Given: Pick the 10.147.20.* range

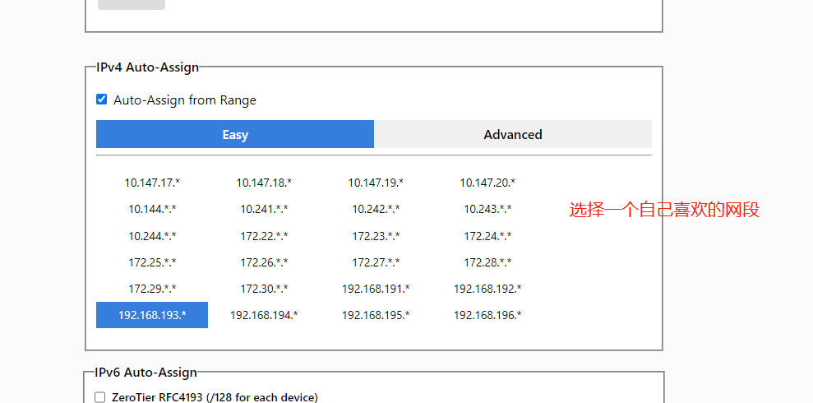Looking at the screenshot, I should [487, 183].
